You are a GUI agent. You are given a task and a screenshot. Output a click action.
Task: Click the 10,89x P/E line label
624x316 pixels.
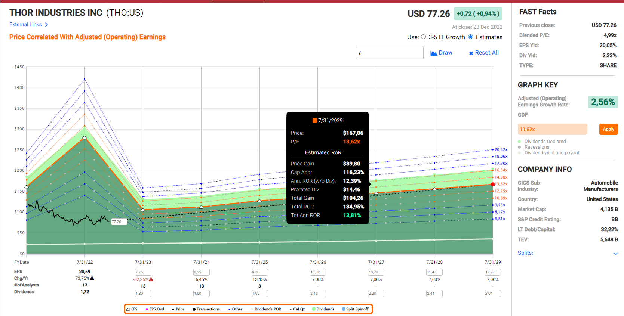[501, 198]
